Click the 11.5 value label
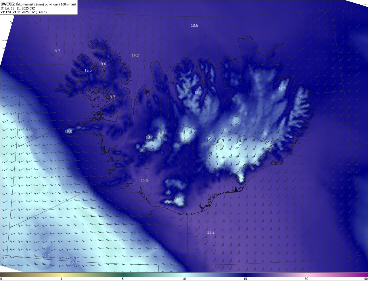368x281 pixels. tap(68, 132)
